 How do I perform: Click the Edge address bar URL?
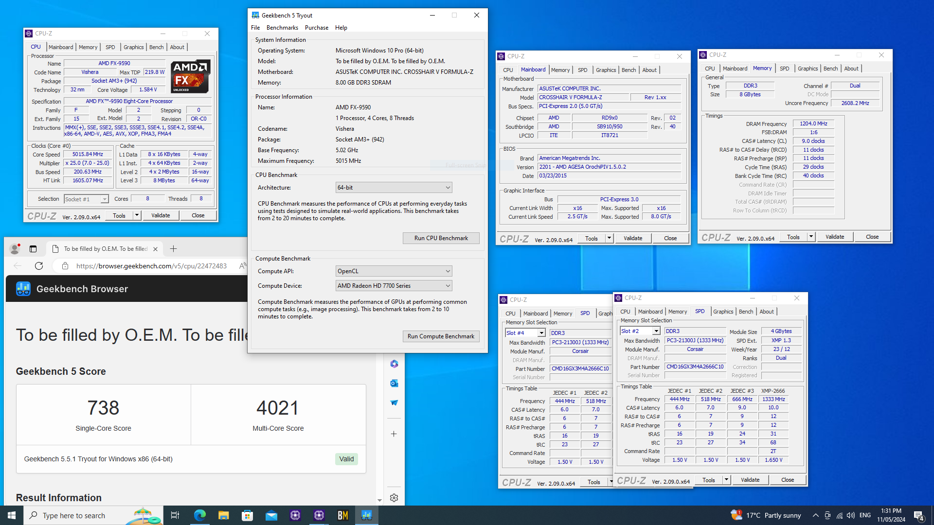[151, 266]
